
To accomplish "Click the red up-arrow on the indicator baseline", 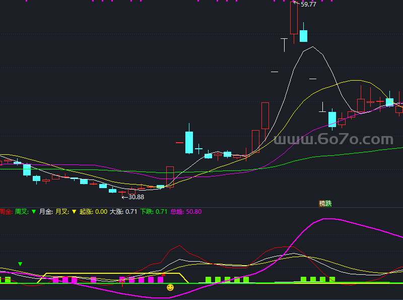I will (122, 283).
